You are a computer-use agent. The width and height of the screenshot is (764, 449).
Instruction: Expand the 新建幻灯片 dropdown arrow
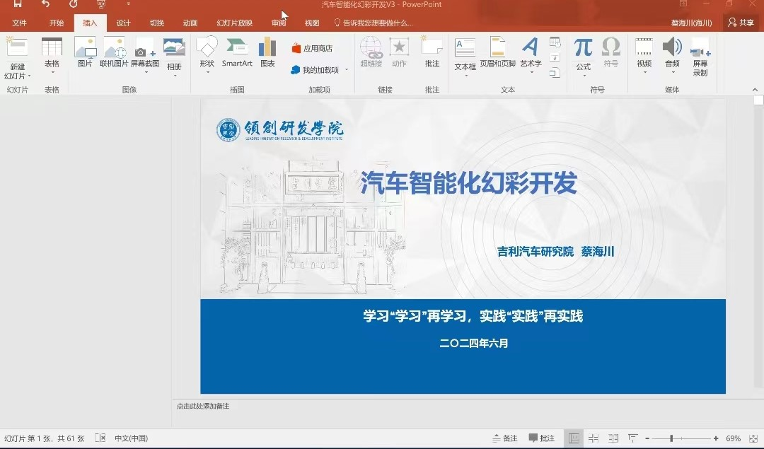point(29,76)
